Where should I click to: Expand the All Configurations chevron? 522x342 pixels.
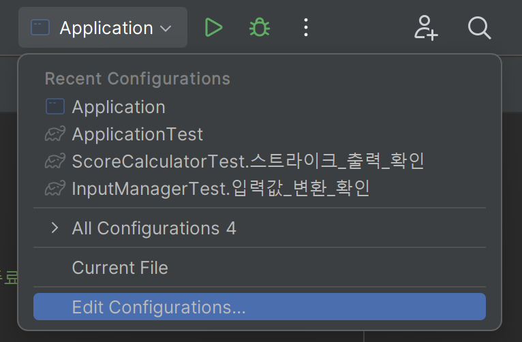coord(55,228)
